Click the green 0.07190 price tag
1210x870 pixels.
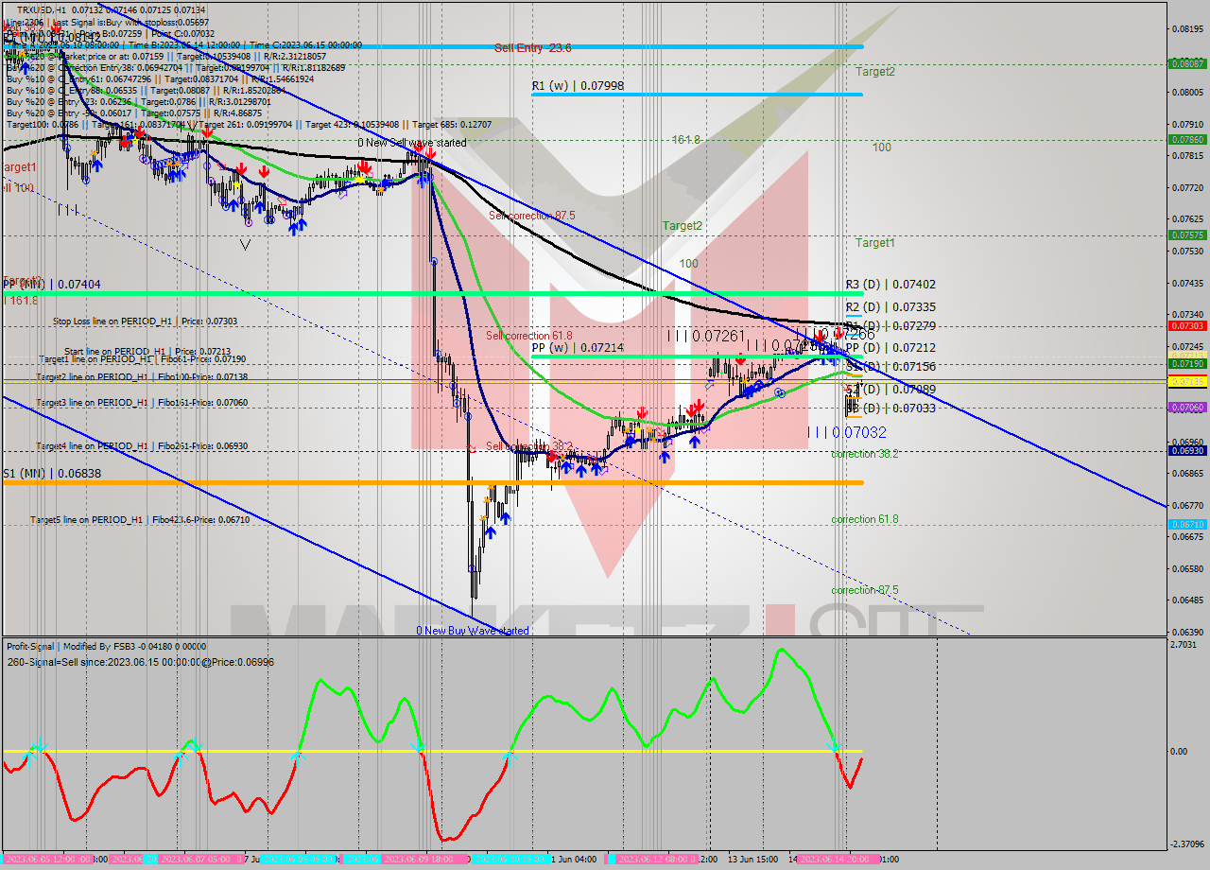1187,363
